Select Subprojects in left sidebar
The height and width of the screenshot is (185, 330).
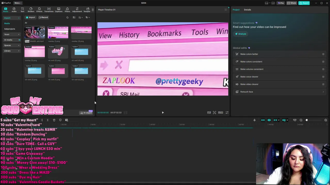click(10, 29)
